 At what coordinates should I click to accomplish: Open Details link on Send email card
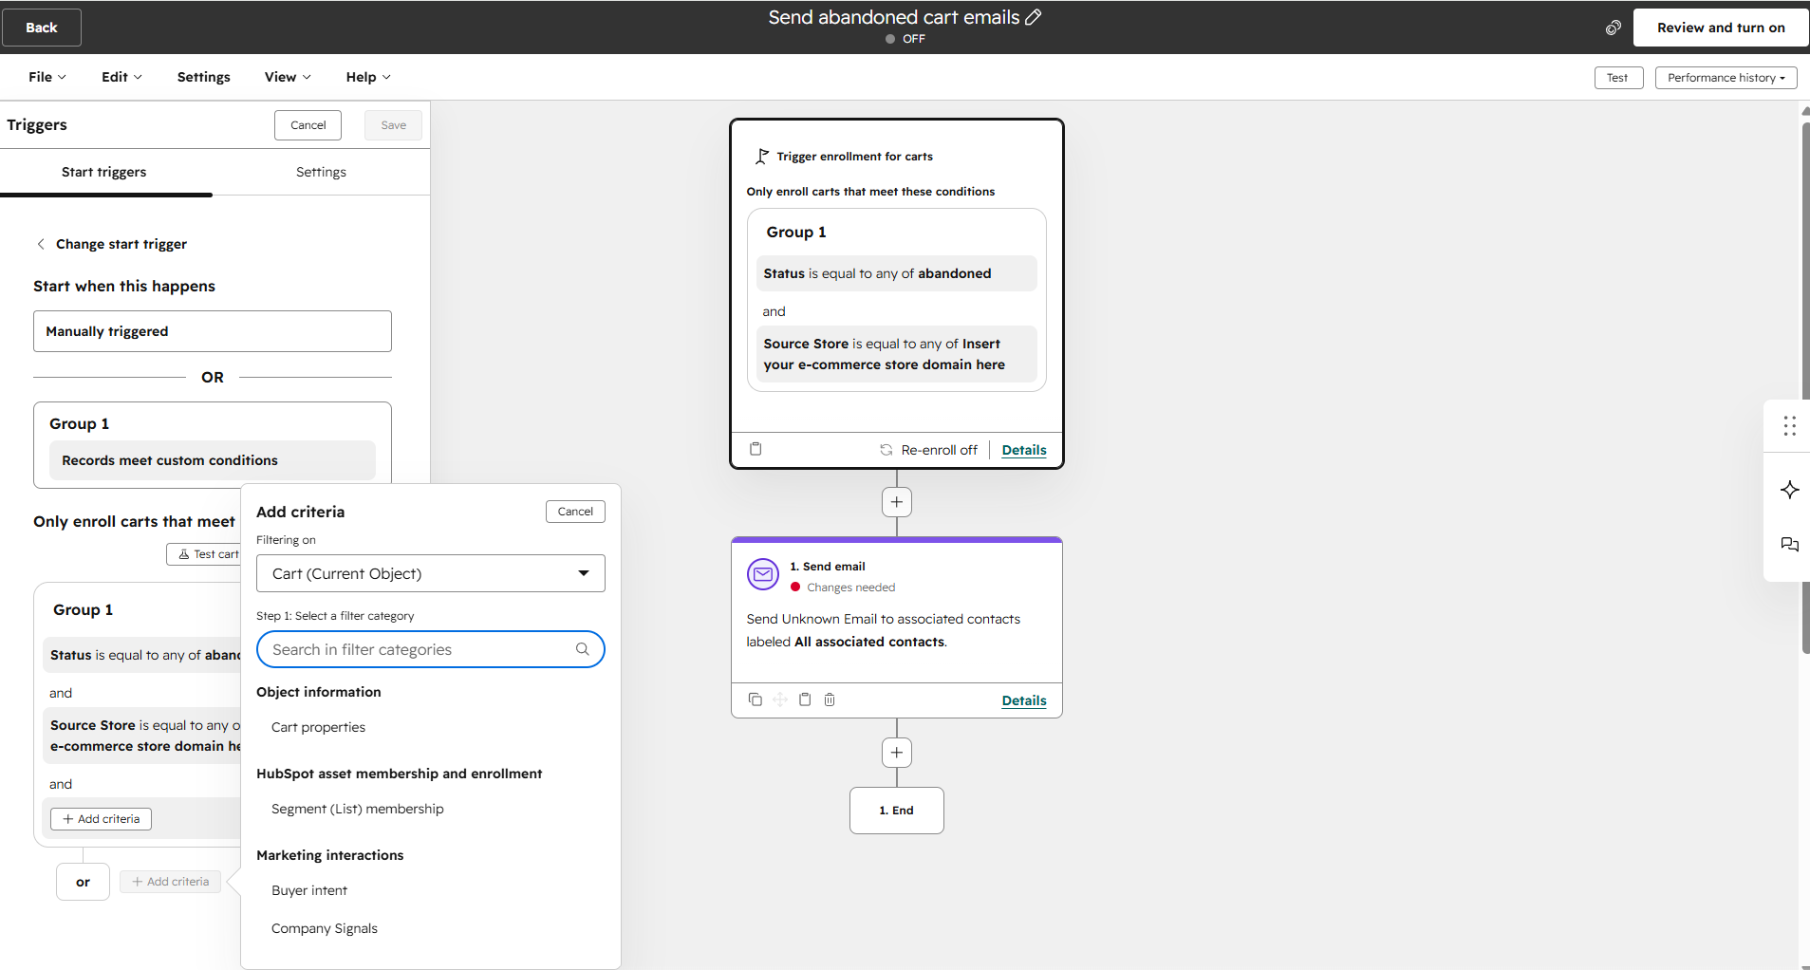pyautogui.click(x=1024, y=700)
